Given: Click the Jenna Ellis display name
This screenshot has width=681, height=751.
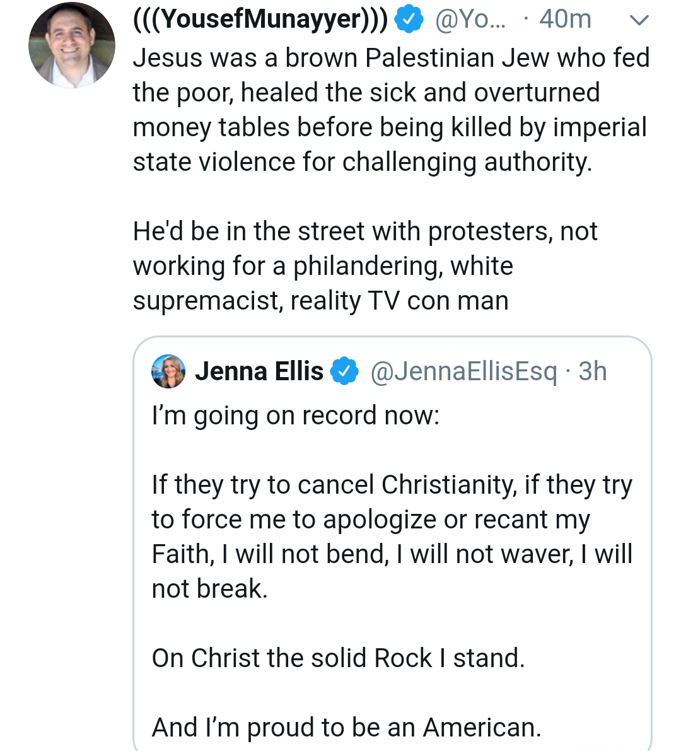Looking at the screenshot, I should [259, 371].
